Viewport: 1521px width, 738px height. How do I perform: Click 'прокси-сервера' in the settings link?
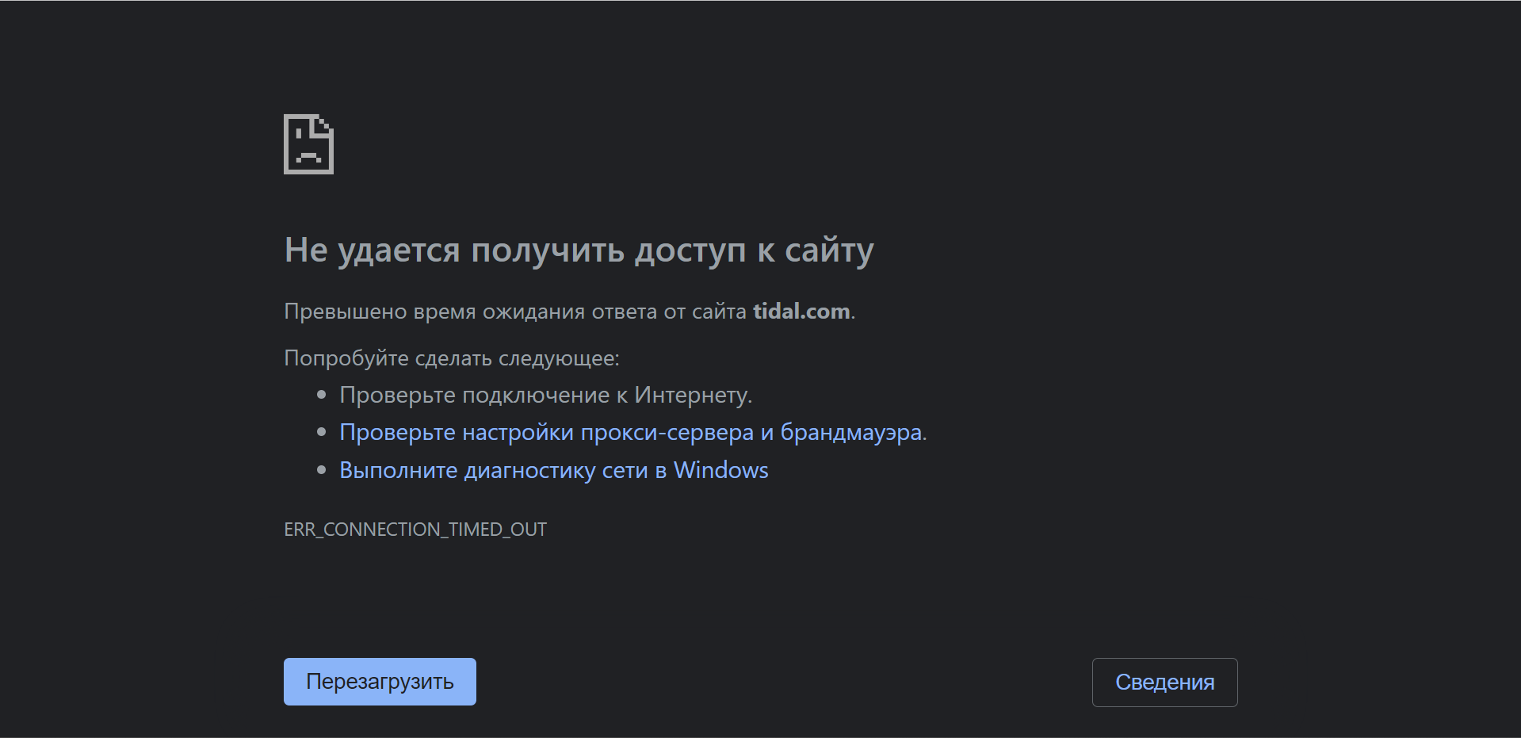pyautogui.click(x=667, y=433)
